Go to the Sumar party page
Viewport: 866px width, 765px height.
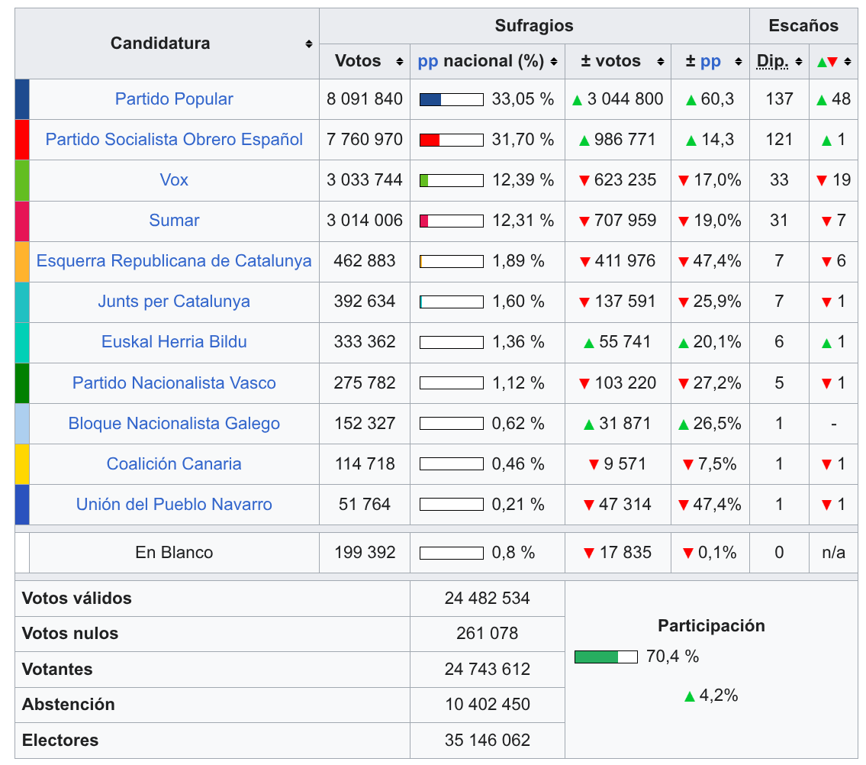click(174, 221)
